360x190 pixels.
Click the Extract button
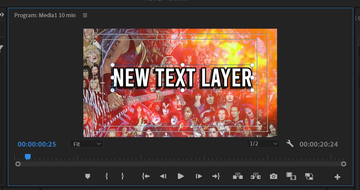pos(256,176)
